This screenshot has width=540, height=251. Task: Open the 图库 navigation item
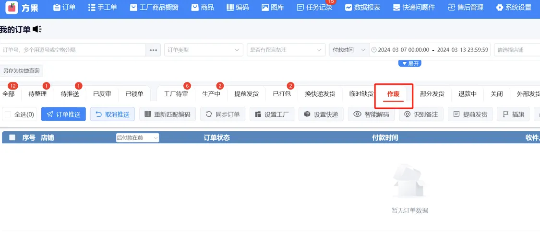coord(273,7)
